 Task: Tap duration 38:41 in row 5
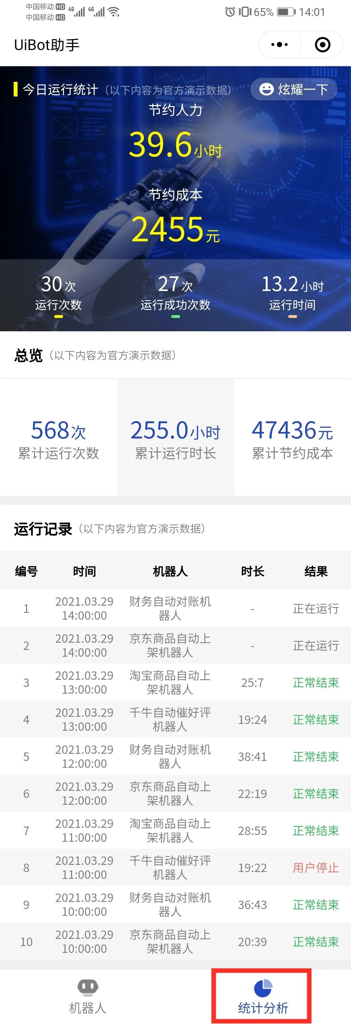tap(252, 757)
